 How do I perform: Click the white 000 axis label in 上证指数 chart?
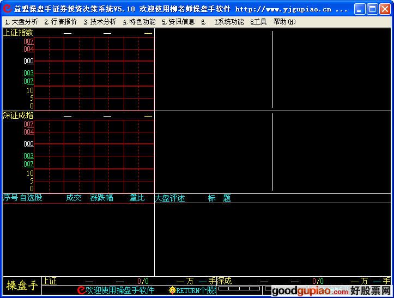[29, 61]
